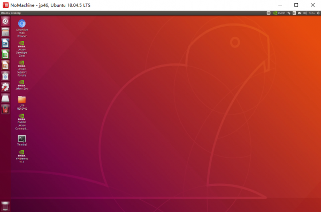321x212 pixels.
Task: Open Ubuntu Software from the launcher
Action: tap(5, 76)
